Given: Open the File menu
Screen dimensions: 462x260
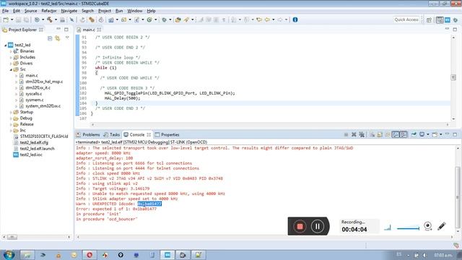Looking at the screenshot, I should coord(5,11).
